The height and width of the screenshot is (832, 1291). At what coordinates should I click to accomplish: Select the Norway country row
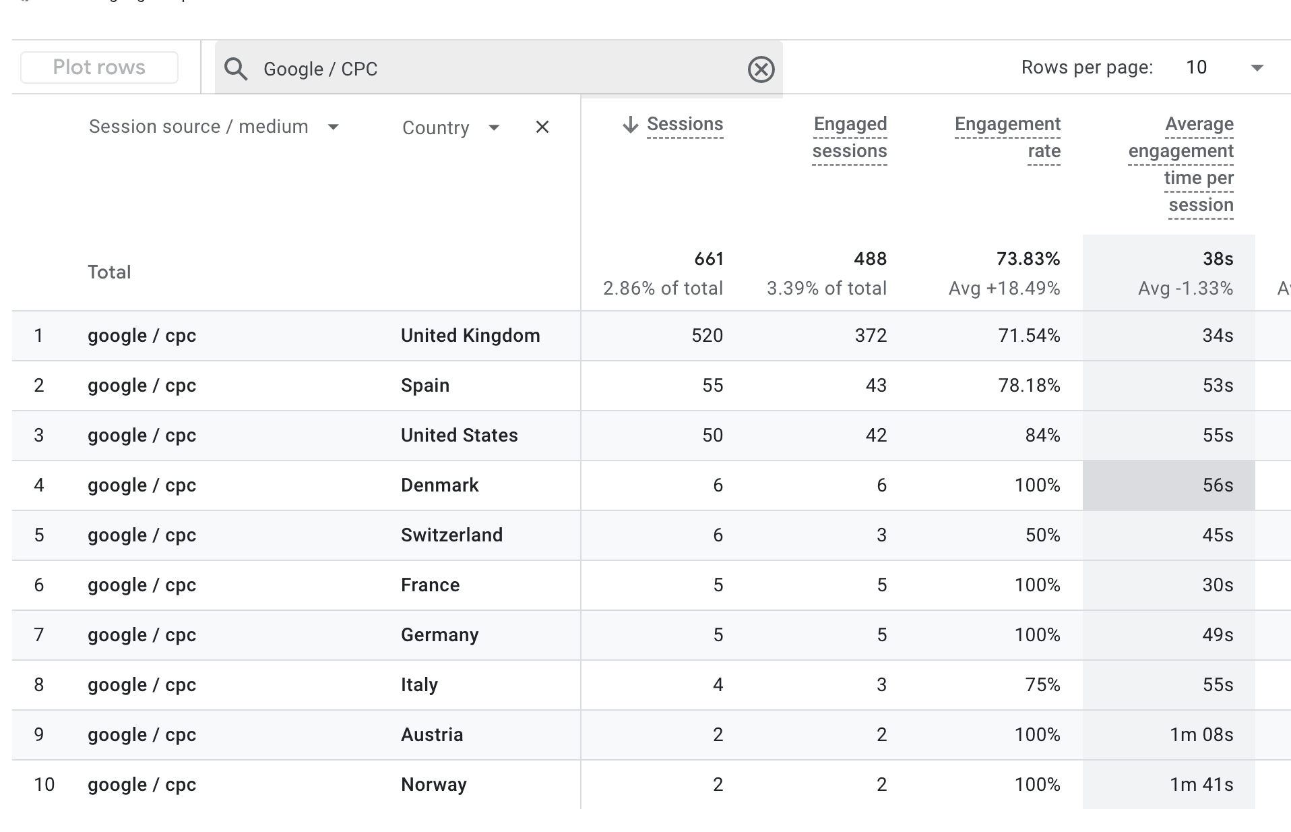tap(433, 784)
